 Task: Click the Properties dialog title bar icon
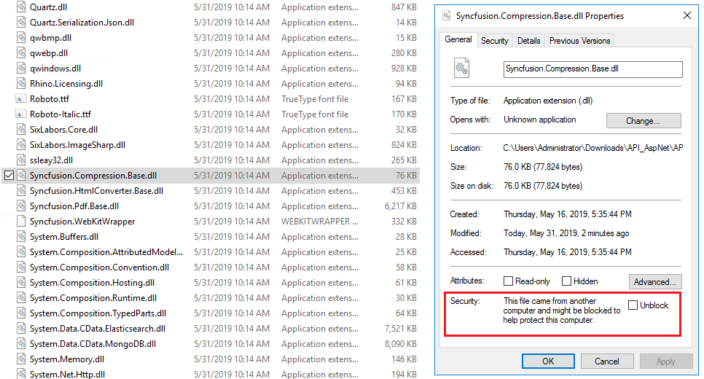[x=446, y=16]
